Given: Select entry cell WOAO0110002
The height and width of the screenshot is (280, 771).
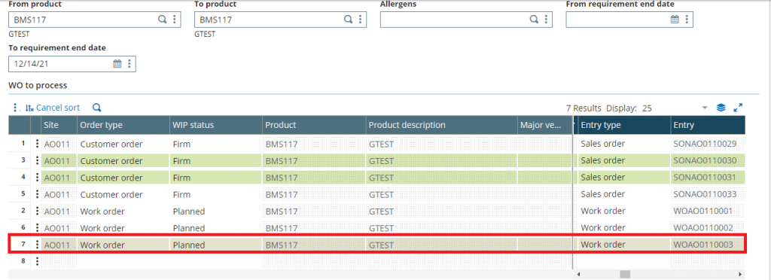Looking at the screenshot, I should (708, 228).
